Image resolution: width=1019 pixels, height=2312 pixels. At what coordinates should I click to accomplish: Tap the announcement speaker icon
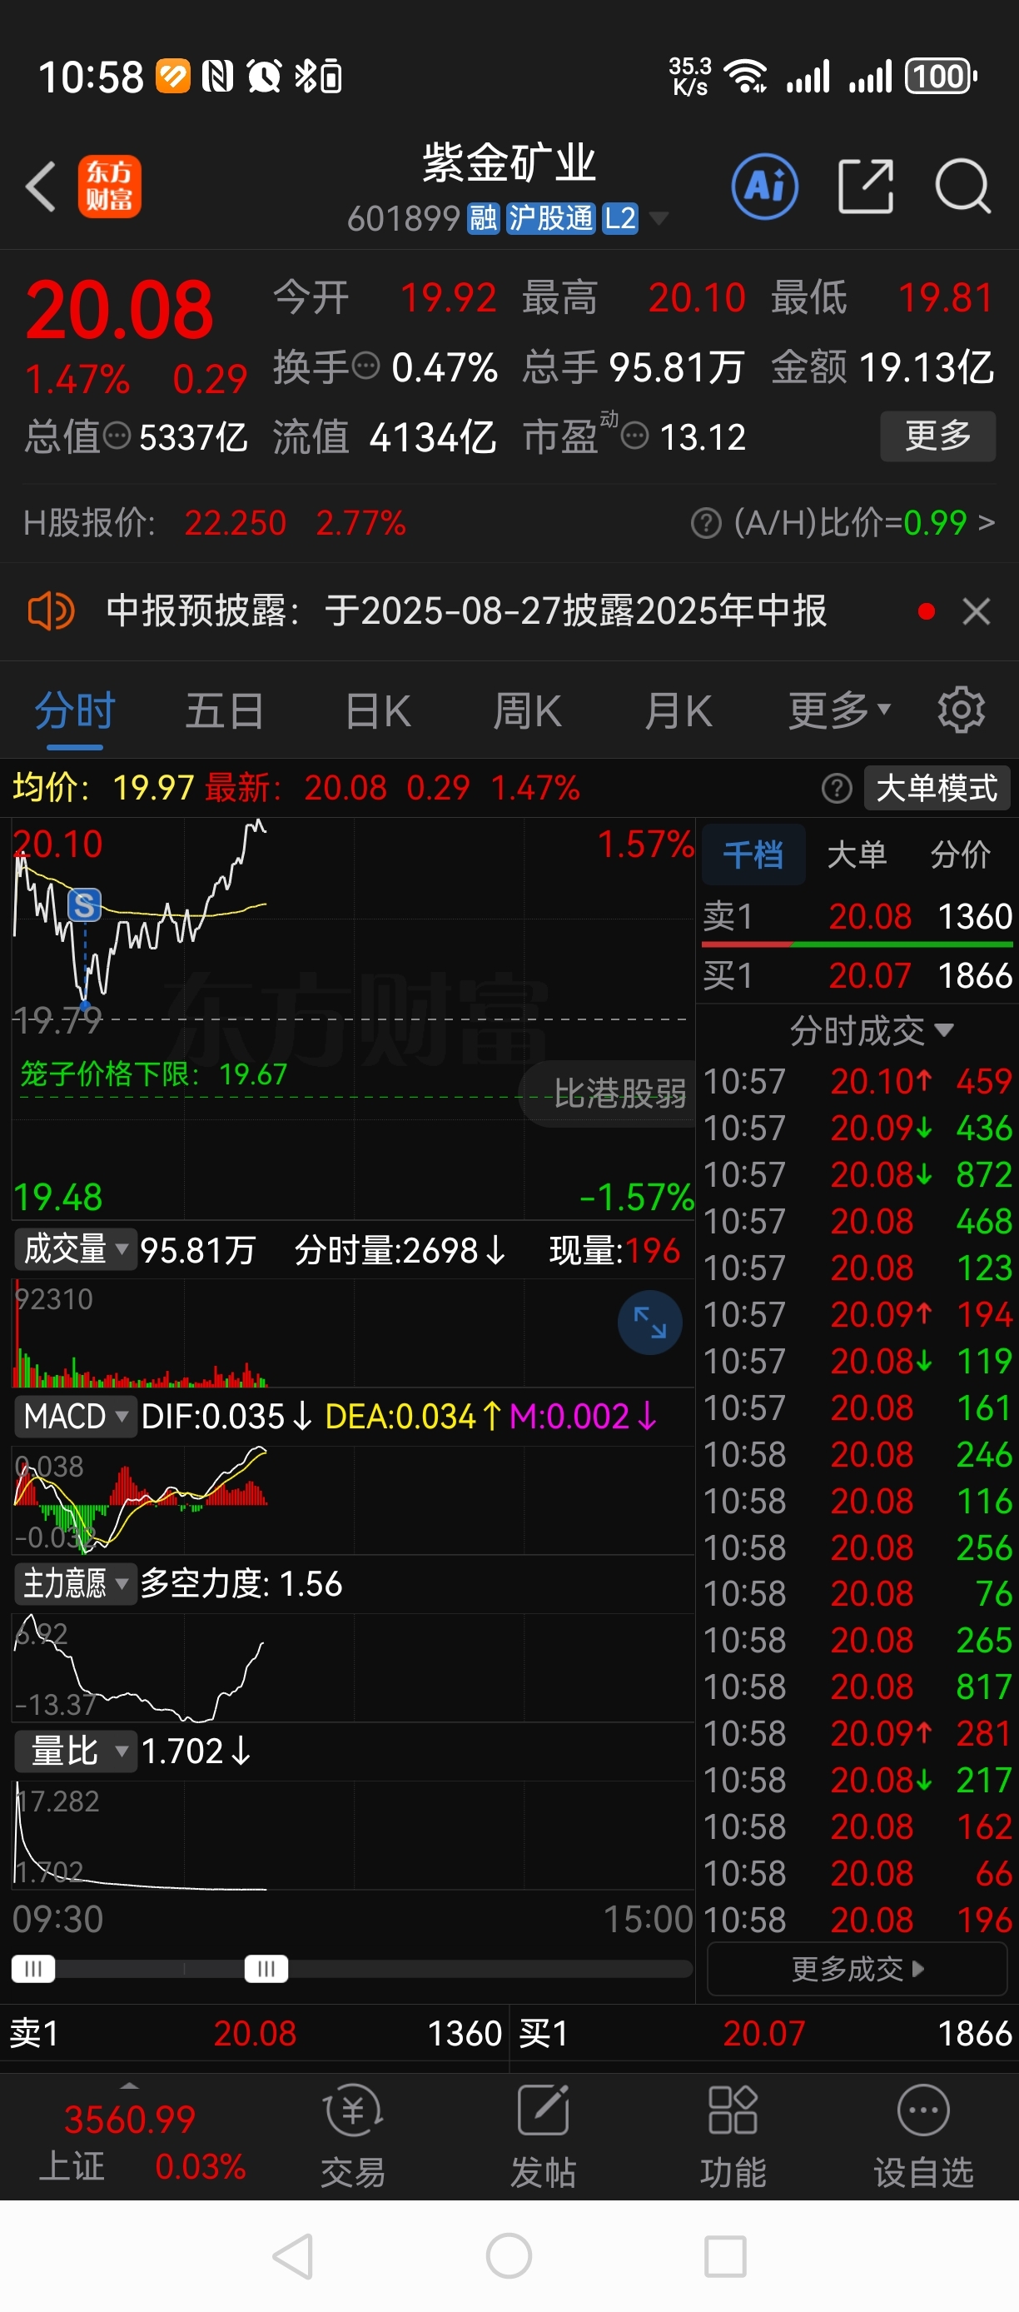[x=51, y=611]
